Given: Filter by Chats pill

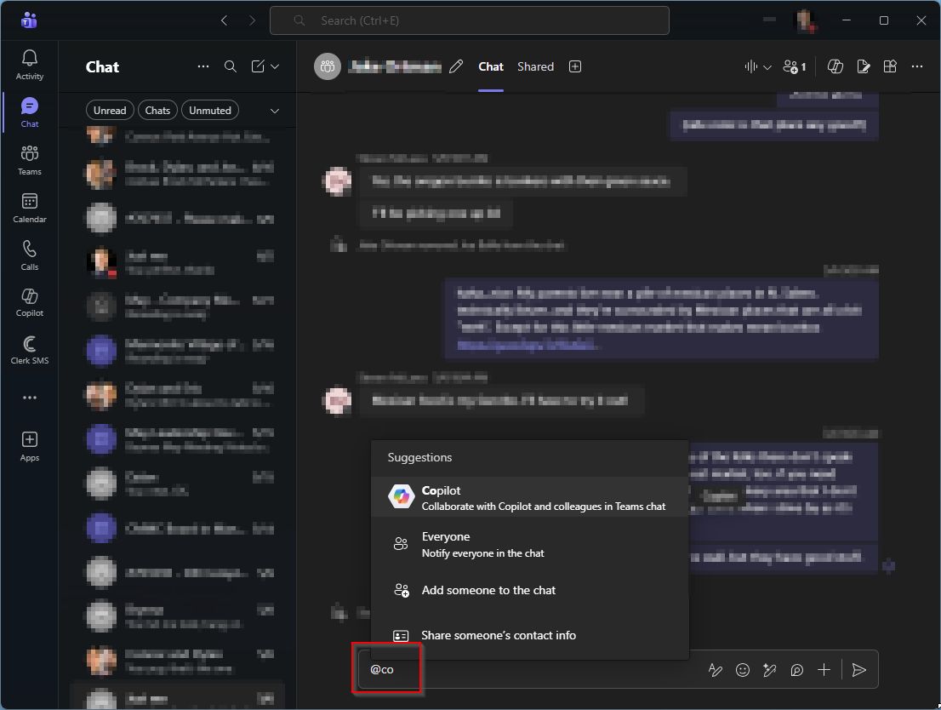Looking at the screenshot, I should point(158,111).
